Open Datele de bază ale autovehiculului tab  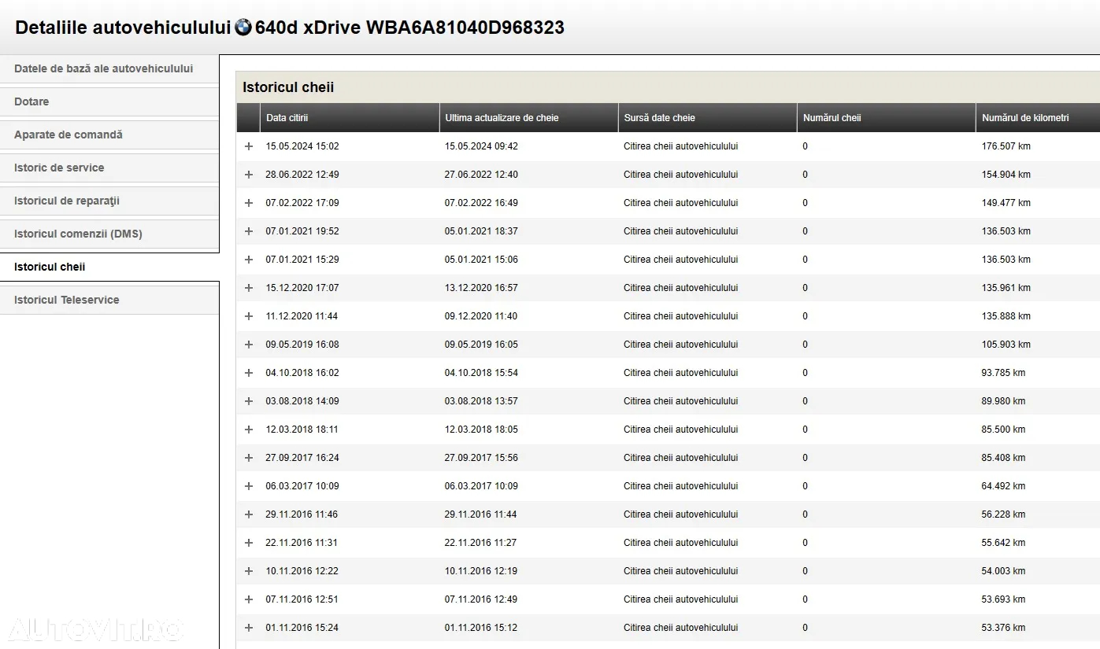click(x=109, y=68)
